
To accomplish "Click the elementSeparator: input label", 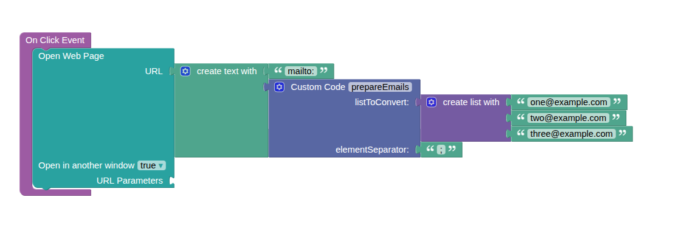I will 372,150.
